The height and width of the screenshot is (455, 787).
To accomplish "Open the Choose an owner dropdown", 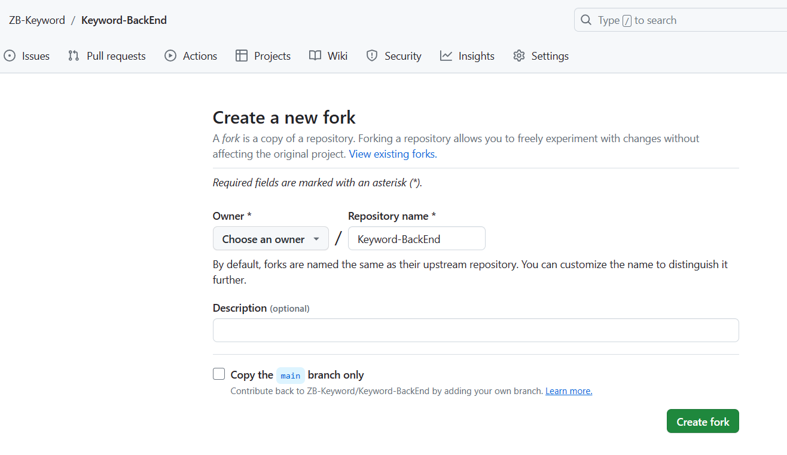I will point(271,239).
